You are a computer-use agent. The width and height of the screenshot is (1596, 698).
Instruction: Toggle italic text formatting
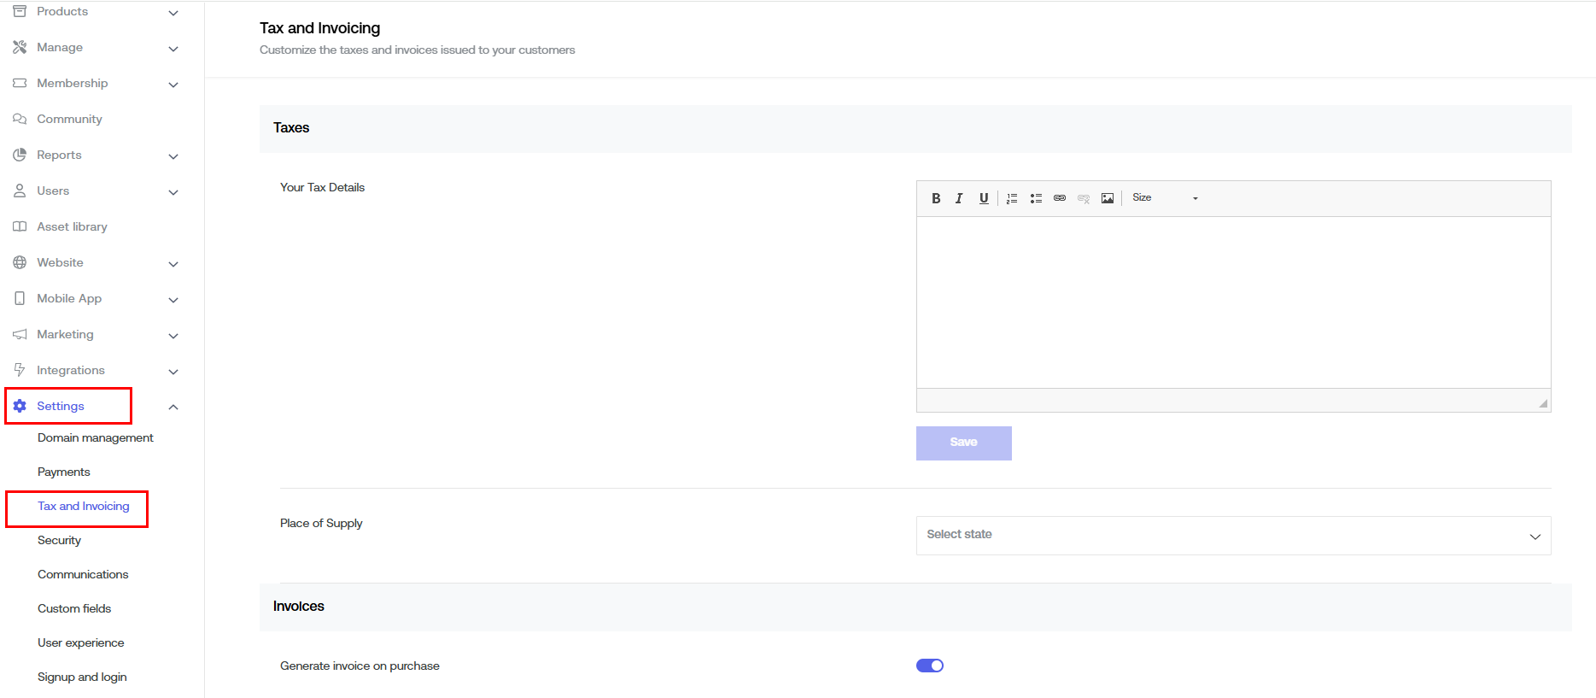[959, 198]
